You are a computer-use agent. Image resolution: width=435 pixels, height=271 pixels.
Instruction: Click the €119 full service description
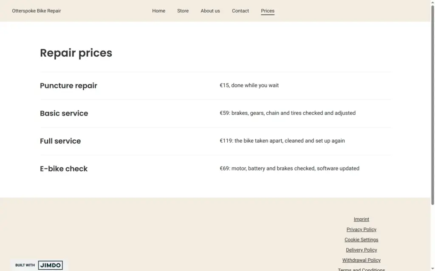coord(282,141)
